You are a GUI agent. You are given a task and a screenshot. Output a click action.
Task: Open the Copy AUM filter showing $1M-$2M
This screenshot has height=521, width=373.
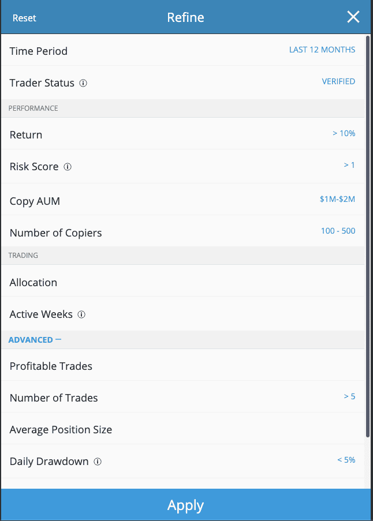tap(183, 200)
